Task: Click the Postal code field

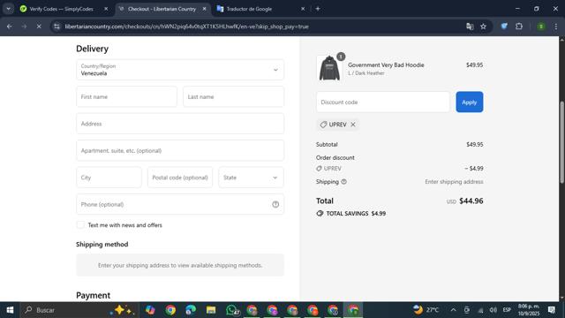Action: [x=180, y=178]
